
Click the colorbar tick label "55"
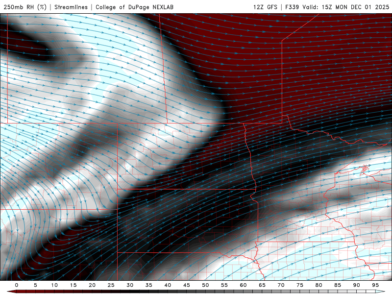click(x=224, y=285)
